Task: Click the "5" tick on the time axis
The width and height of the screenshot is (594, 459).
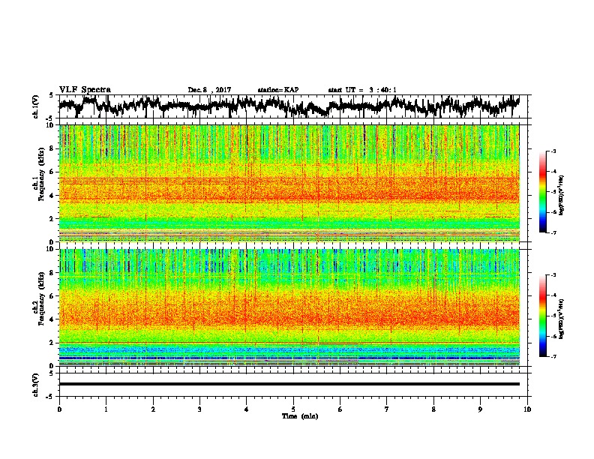Action: pyautogui.click(x=293, y=409)
